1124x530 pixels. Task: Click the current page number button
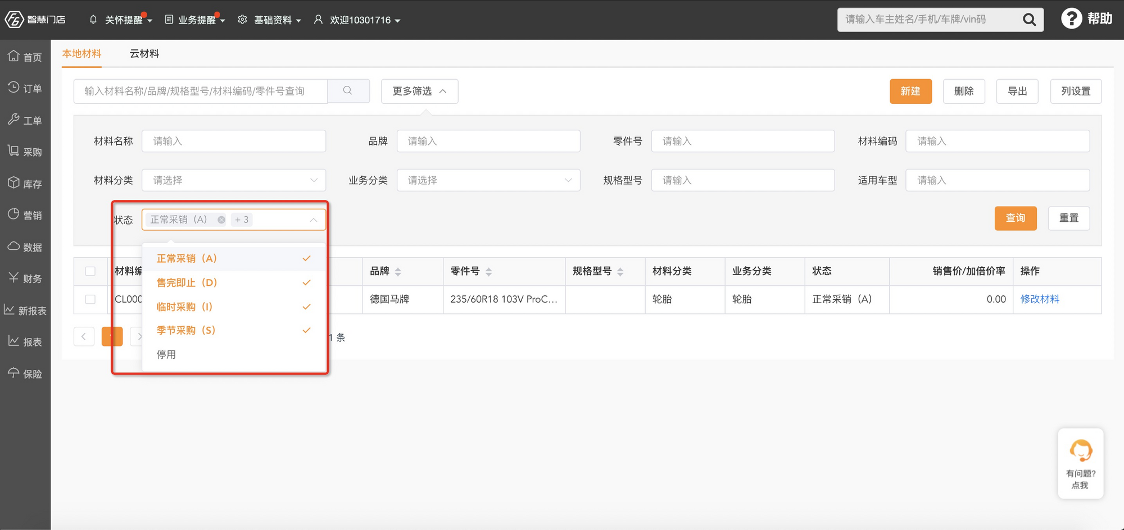pyautogui.click(x=112, y=337)
